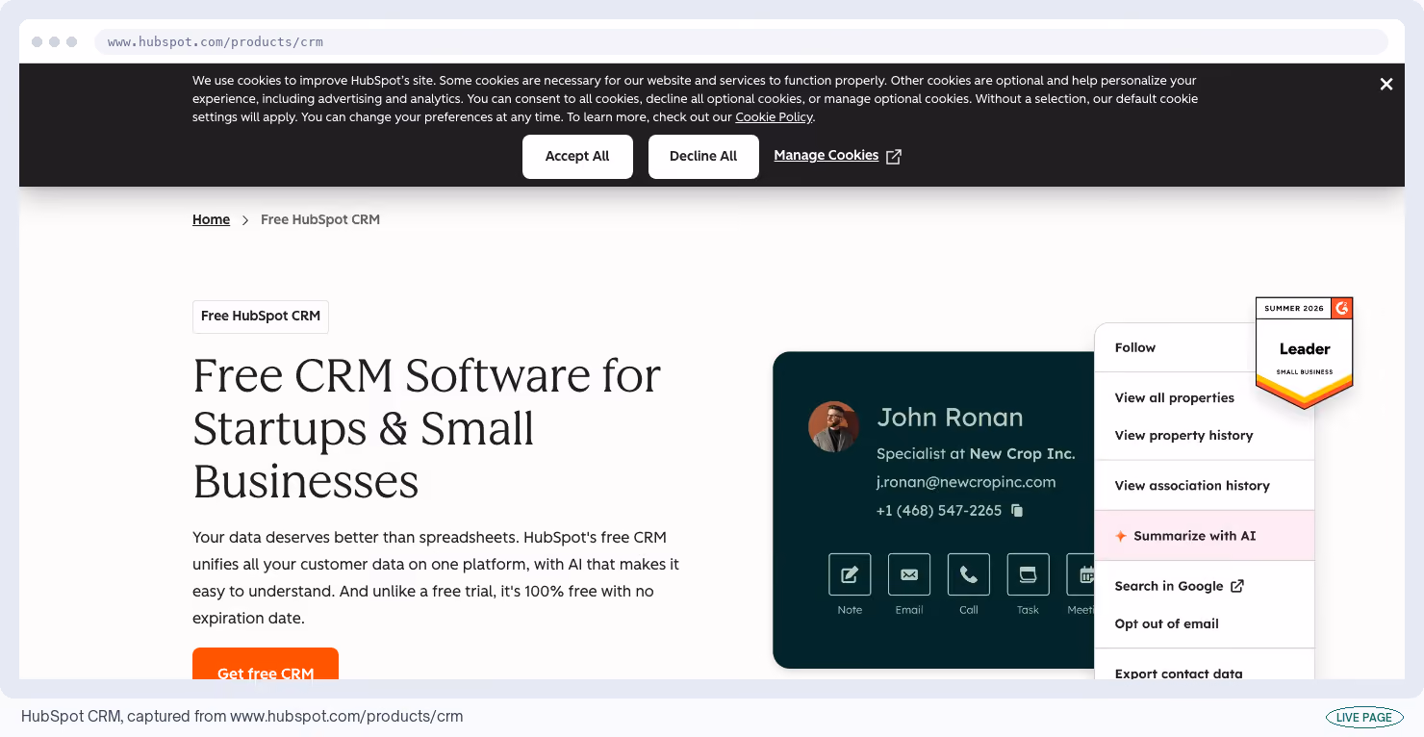Screen dimensions: 1424x737
Task: Click the Note icon on contact card
Action: pos(850,574)
